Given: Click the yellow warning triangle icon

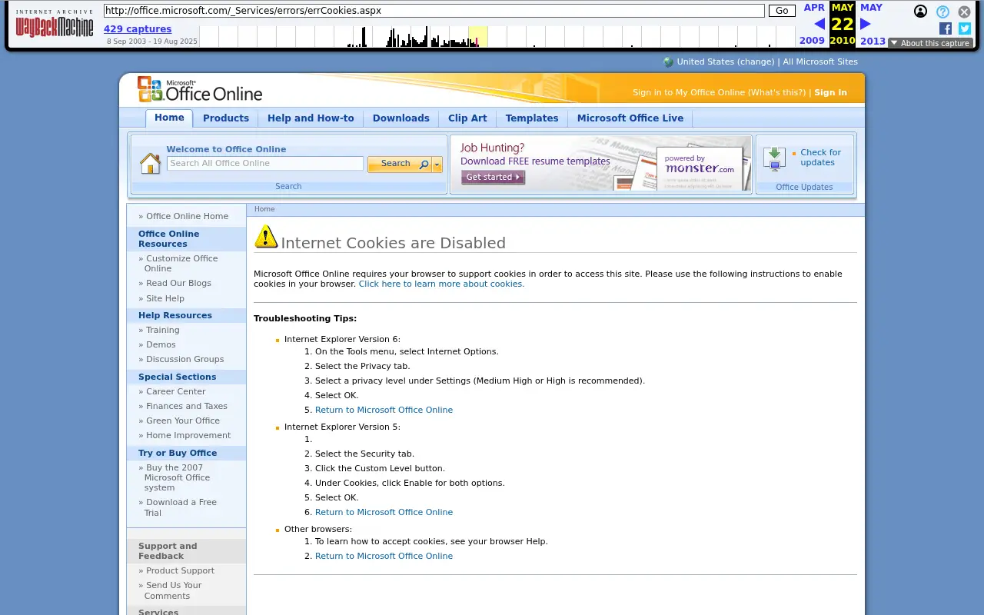Looking at the screenshot, I should click(x=266, y=237).
